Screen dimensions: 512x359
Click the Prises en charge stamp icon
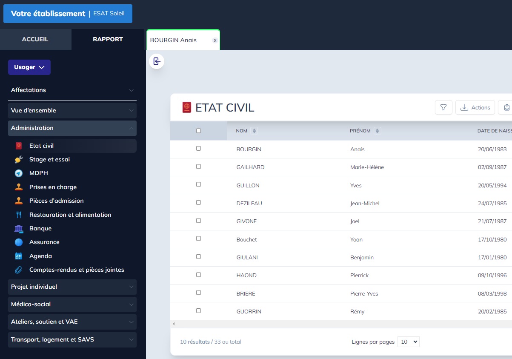coord(18,187)
